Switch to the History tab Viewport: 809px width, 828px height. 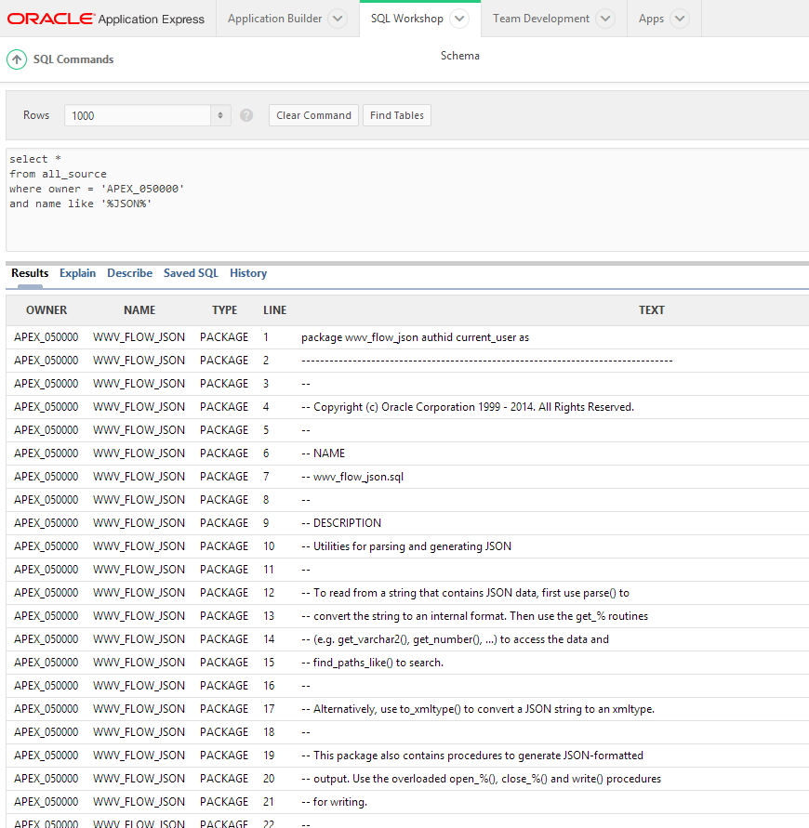[x=248, y=273]
